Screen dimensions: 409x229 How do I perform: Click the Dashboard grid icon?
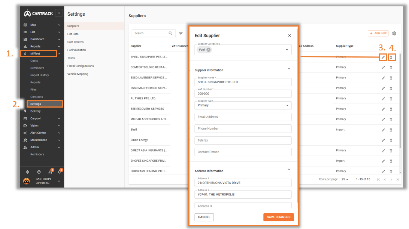click(x=25, y=39)
